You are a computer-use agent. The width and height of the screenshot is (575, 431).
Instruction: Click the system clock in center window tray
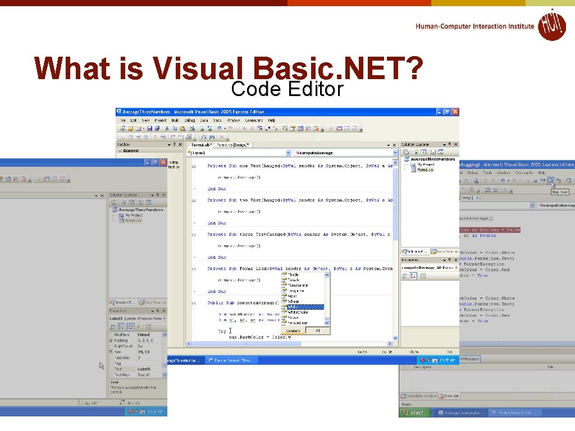click(447, 360)
